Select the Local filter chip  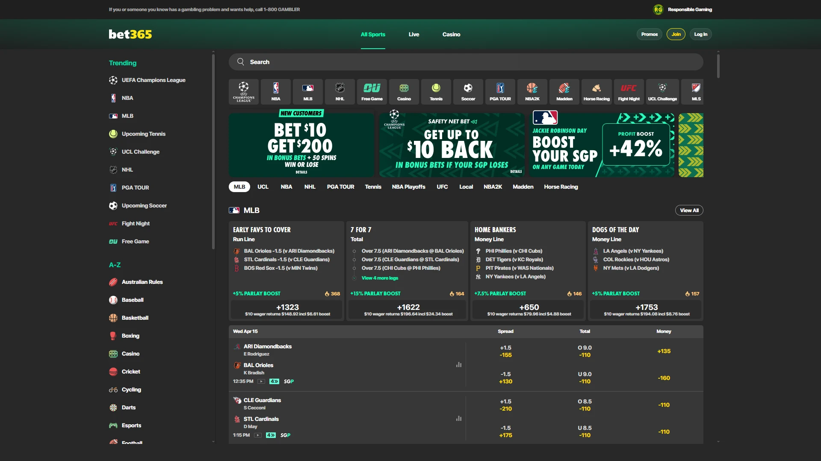pos(466,187)
